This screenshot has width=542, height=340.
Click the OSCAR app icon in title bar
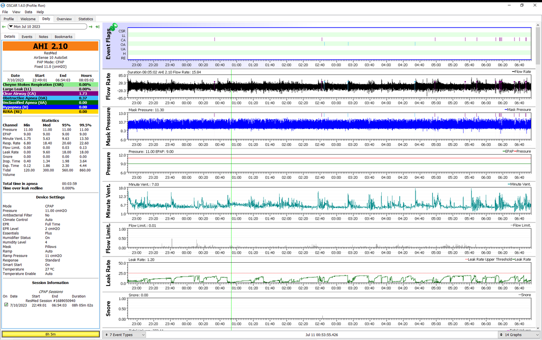click(3, 6)
